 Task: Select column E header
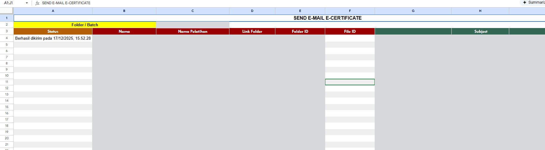pos(300,11)
